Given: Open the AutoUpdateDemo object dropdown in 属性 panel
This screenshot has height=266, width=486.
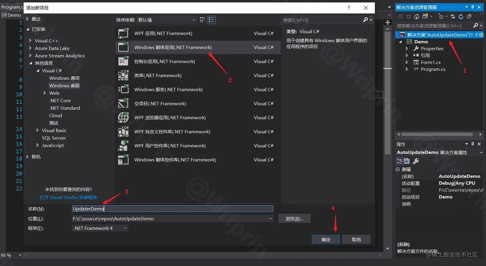Looking at the screenshot, I should pyautogui.click(x=481, y=152).
